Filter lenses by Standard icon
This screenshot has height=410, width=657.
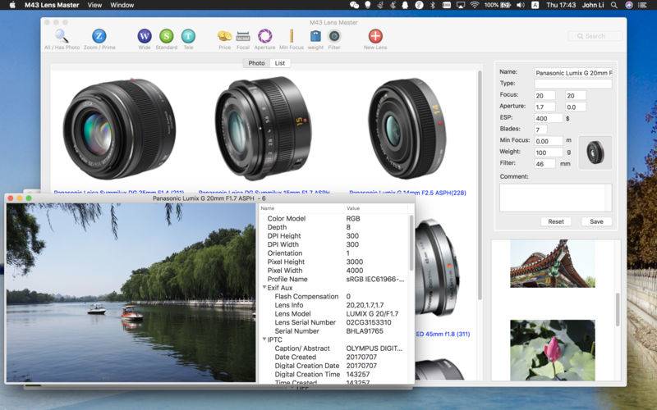click(x=167, y=36)
